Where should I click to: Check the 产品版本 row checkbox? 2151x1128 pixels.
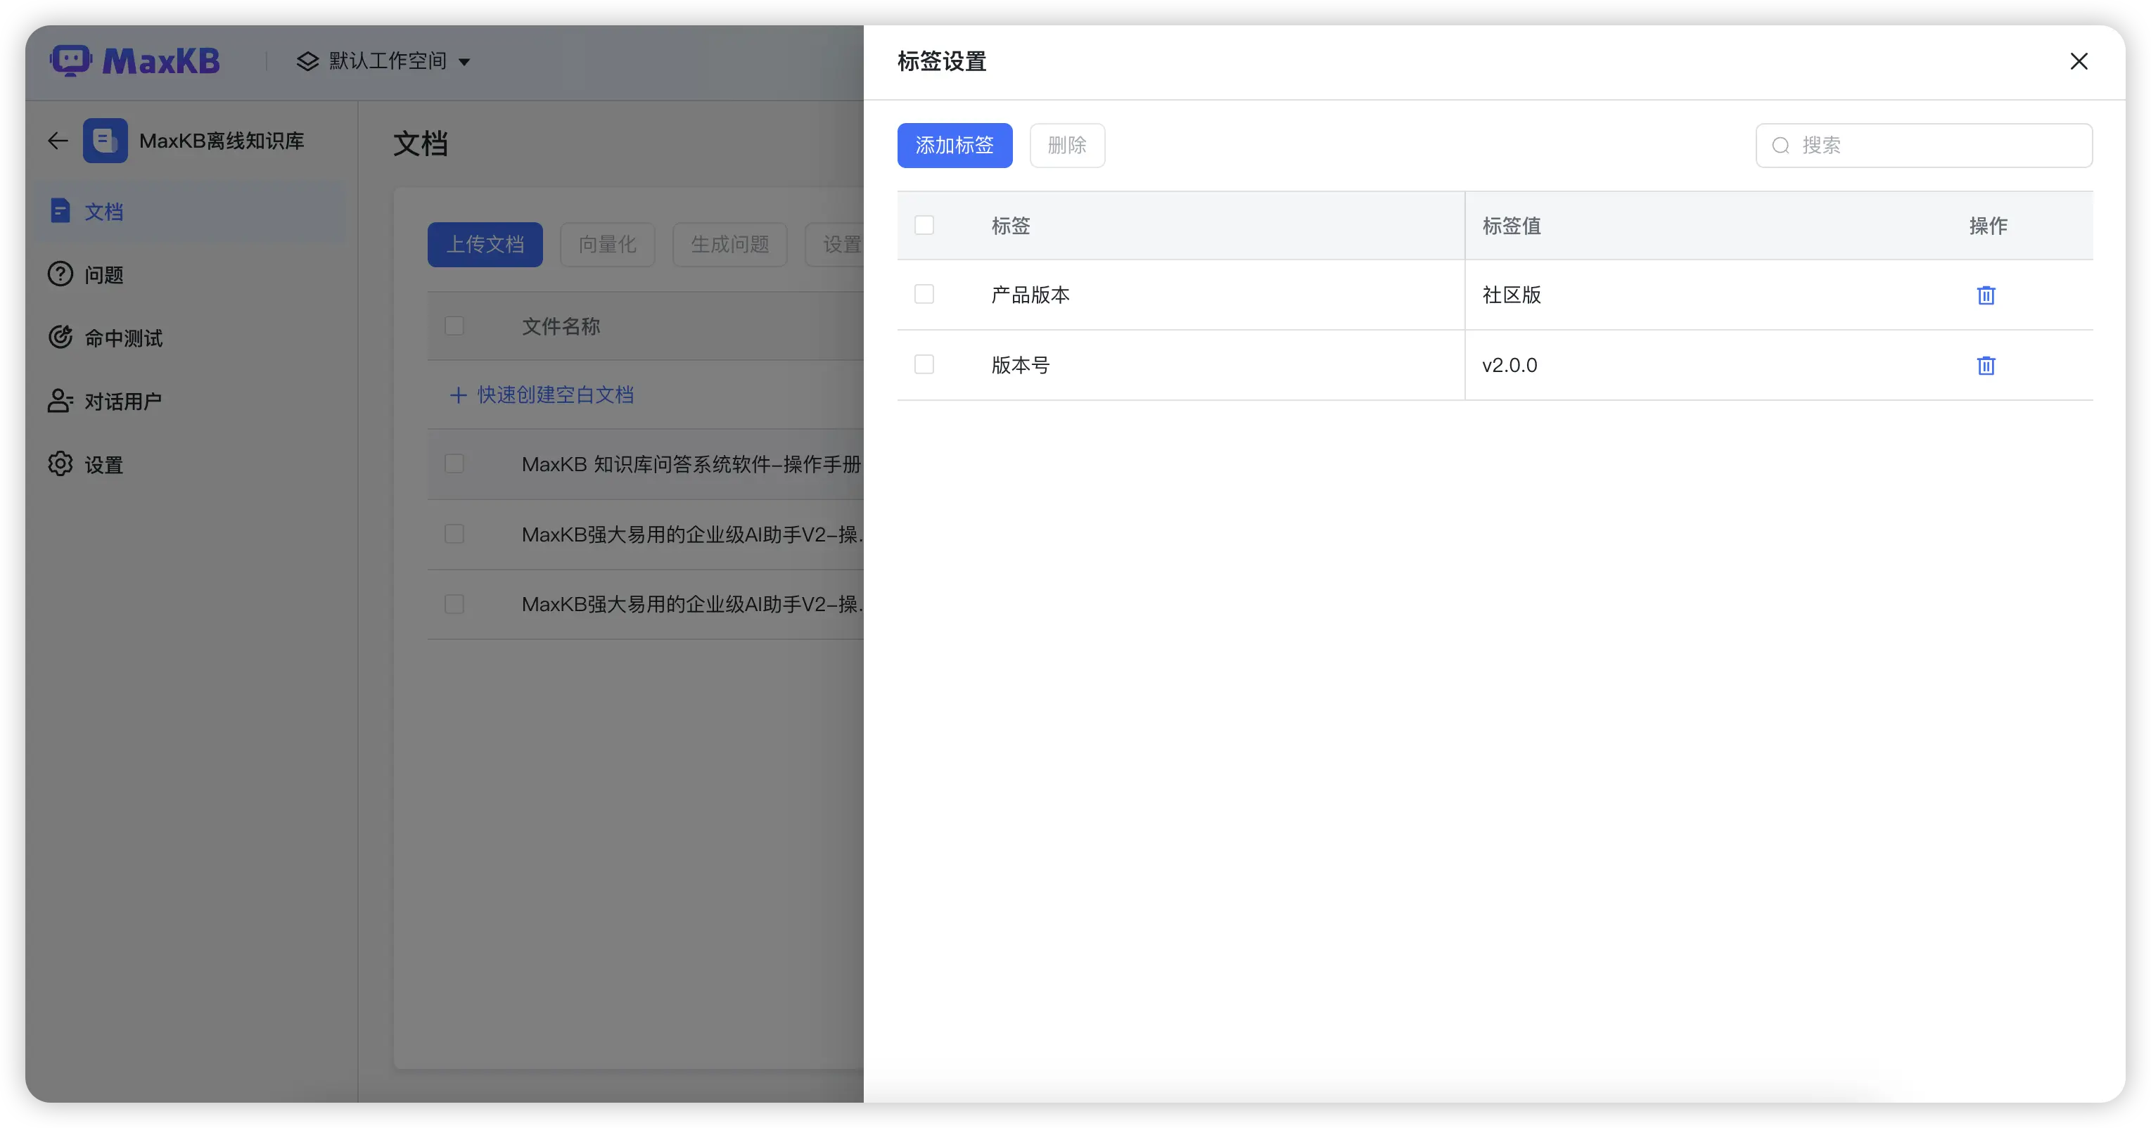[924, 294]
